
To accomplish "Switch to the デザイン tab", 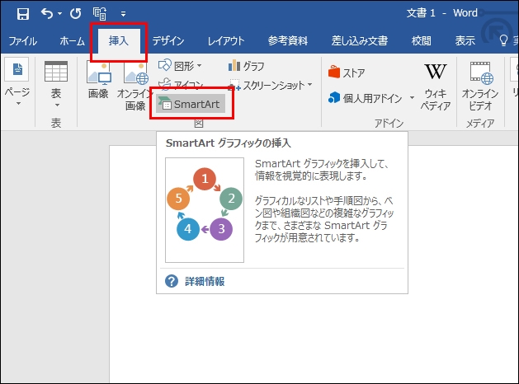I will (x=167, y=41).
